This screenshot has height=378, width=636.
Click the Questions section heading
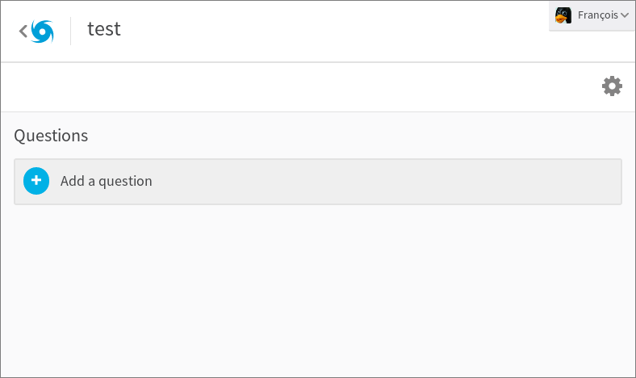(x=51, y=136)
